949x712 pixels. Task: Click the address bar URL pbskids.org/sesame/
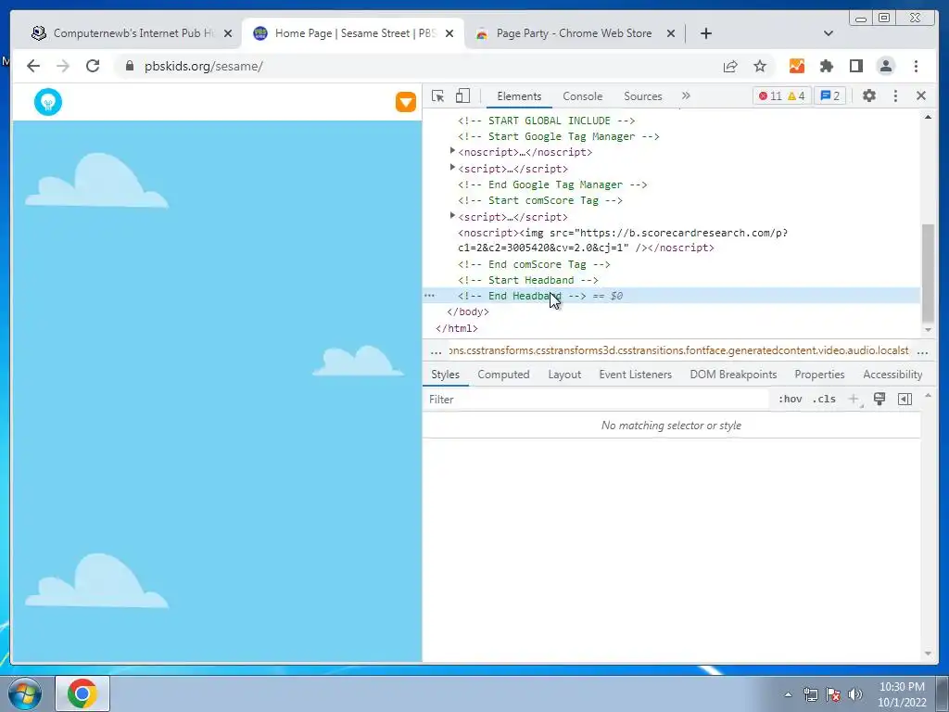(203, 66)
